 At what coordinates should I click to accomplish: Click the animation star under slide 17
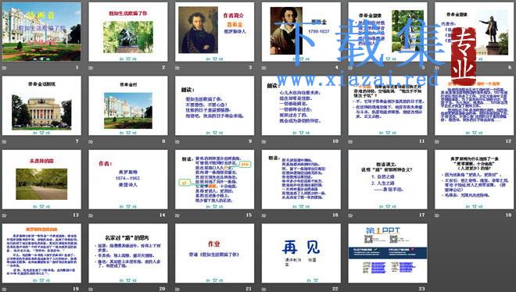click(x=350, y=215)
